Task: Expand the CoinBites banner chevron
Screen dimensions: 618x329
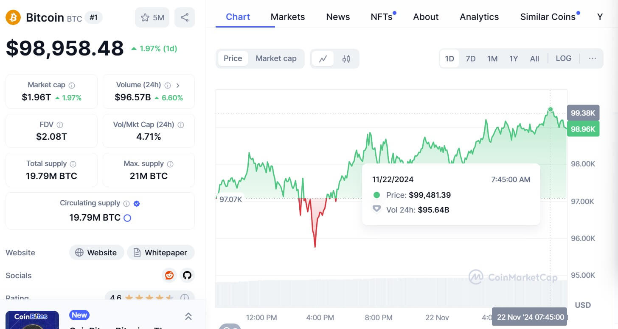Action: pos(188,316)
